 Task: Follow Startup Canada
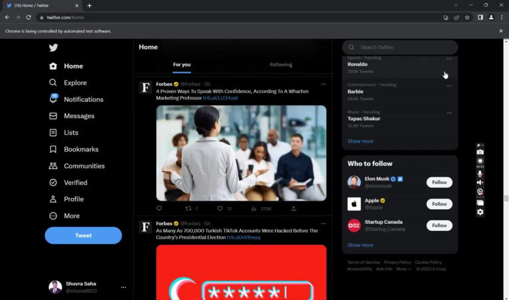(x=439, y=225)
